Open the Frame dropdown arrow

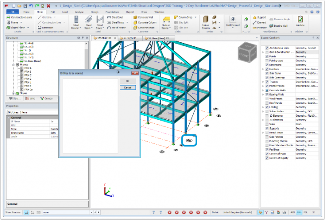tap(21, 22)
